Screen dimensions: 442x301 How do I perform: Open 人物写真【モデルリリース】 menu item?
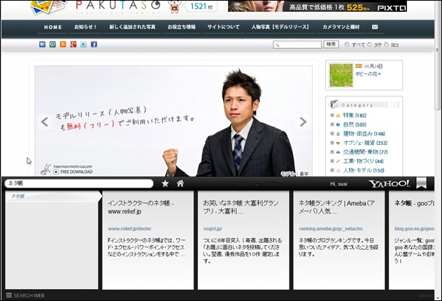point(280,27)
